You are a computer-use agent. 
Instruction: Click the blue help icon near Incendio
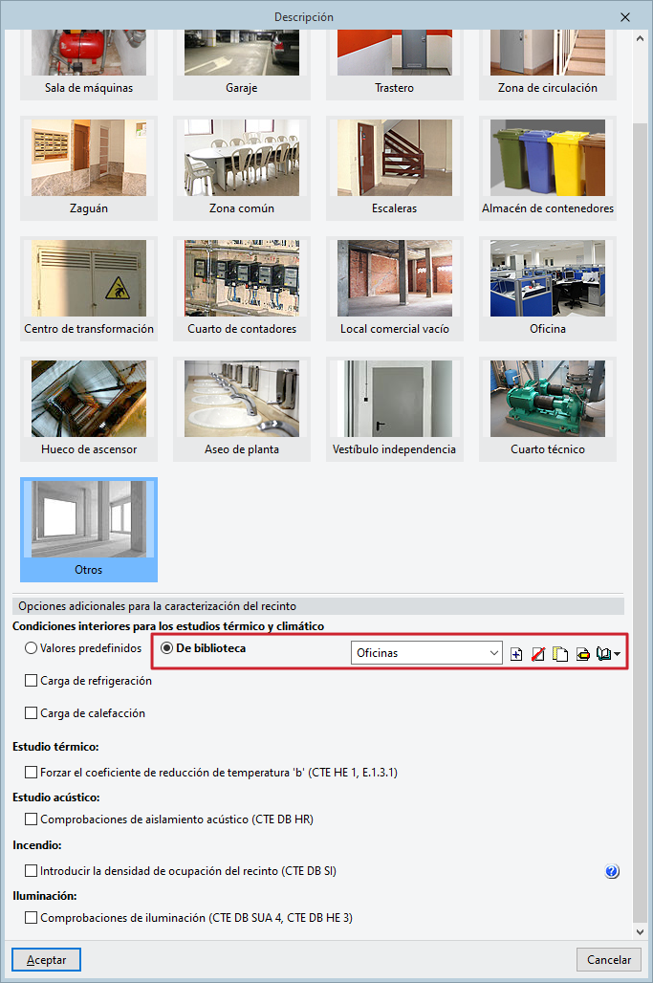pyautogui.click(x=612, y=871)
